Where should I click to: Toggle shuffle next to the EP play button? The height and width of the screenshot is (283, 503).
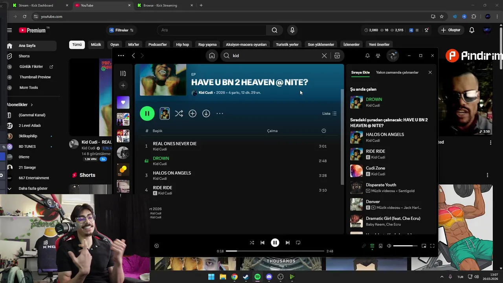point(179,114)
